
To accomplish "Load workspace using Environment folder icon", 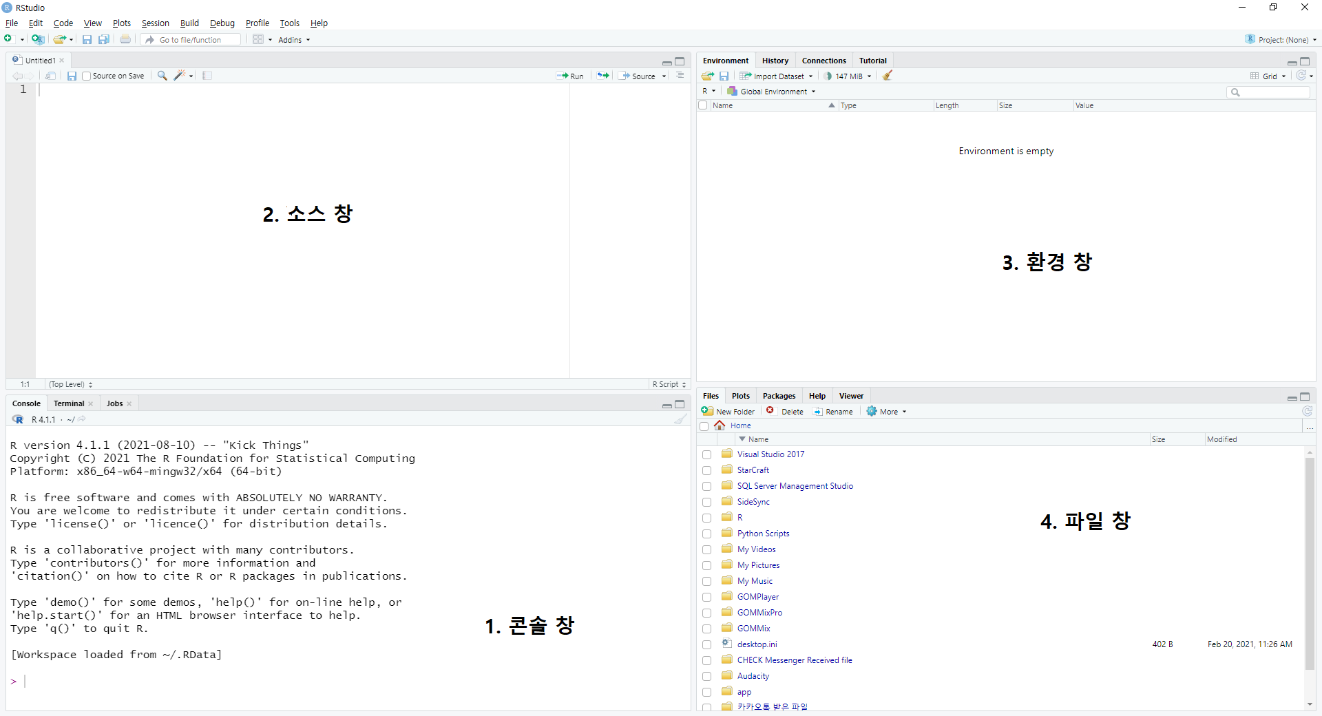I will 707,76.
